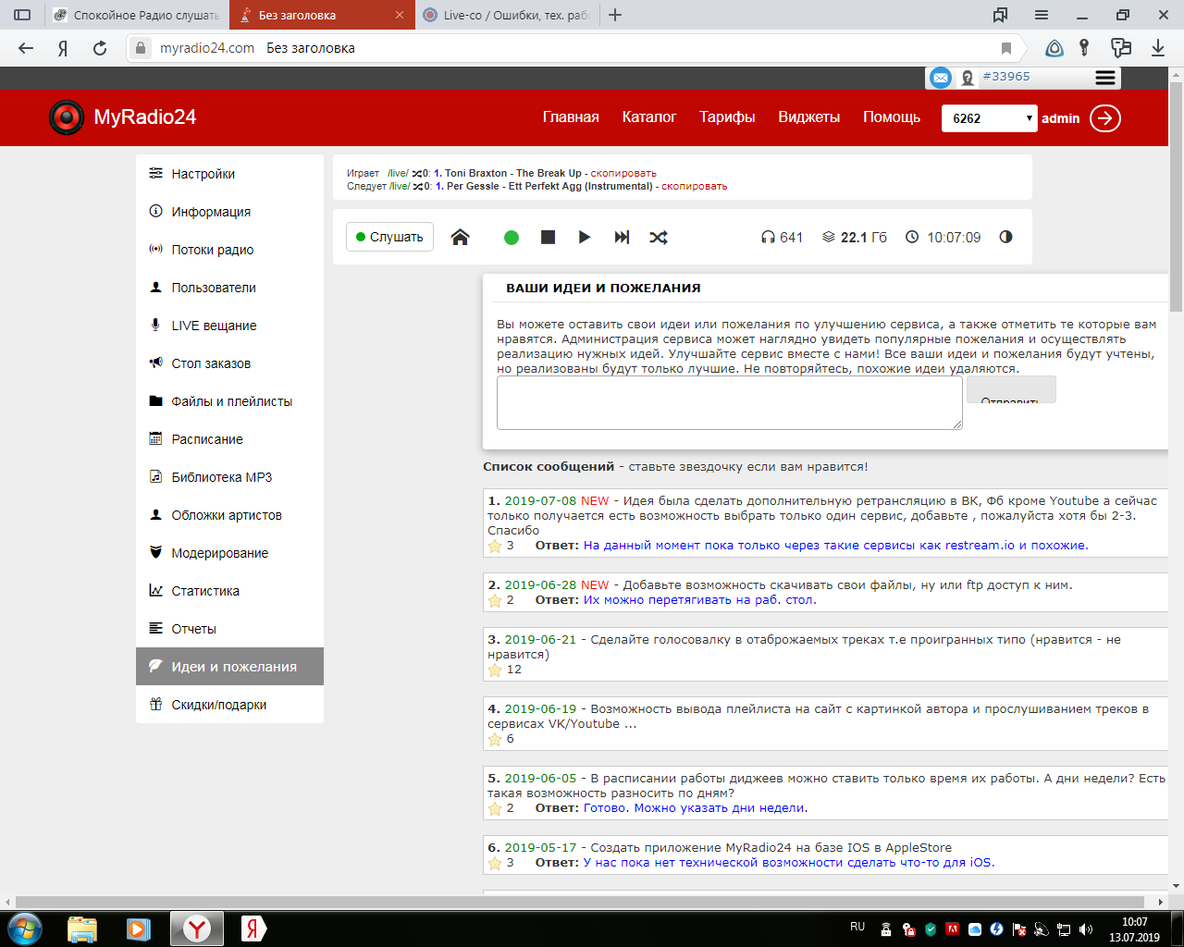Toggle shuffle mode icon in player bar
This screenshot has height=947, width=1184.
click(659, 237)
